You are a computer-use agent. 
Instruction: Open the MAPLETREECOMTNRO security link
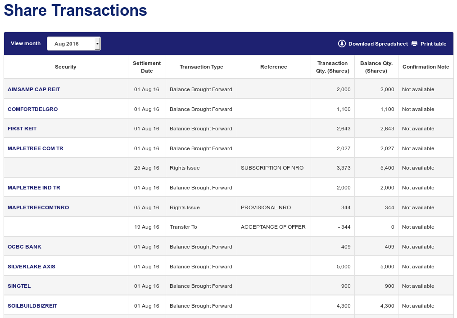click(38, 207)
